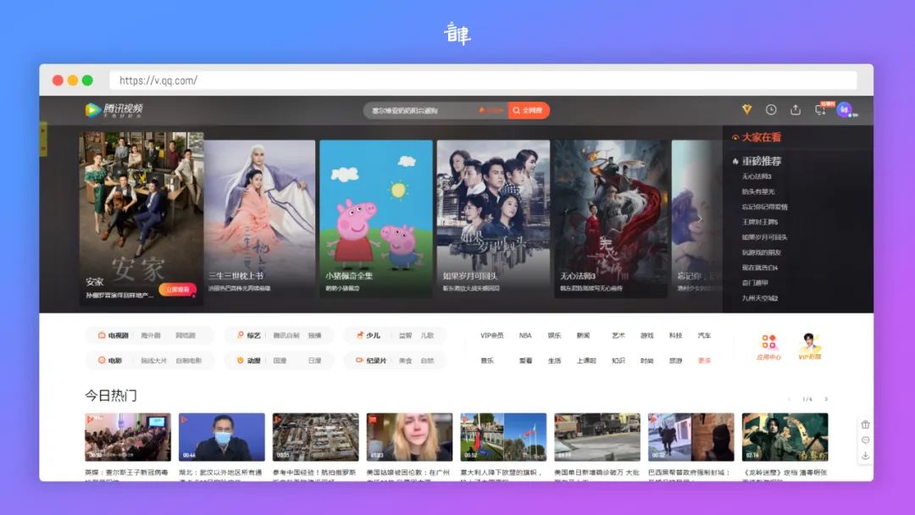This screenshot has height=515, width=915.
Task: Click the VIP影院 avatar icon
Action: point(809,342)
